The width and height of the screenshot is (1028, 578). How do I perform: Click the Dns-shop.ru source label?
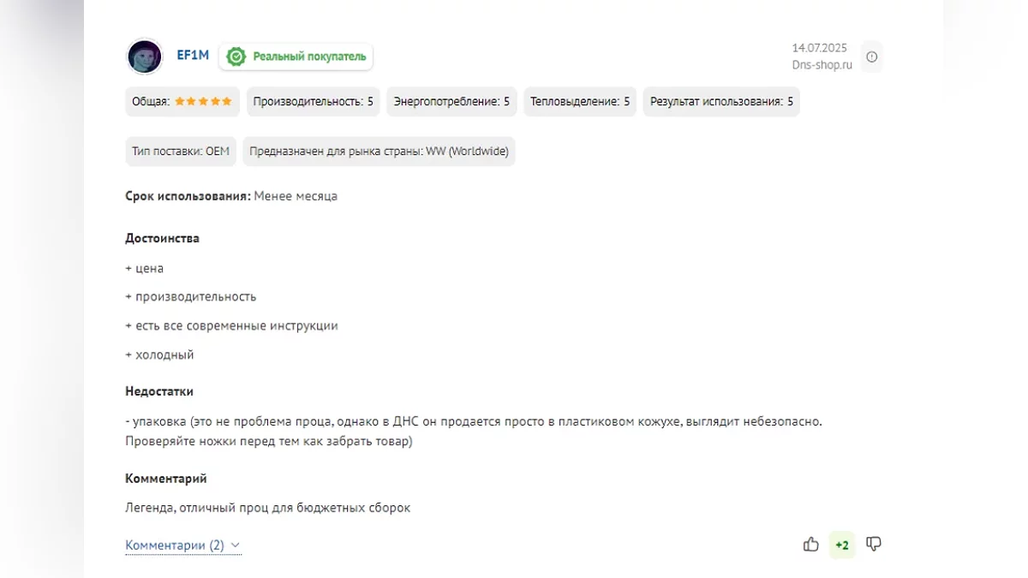[x=822, y=65]
